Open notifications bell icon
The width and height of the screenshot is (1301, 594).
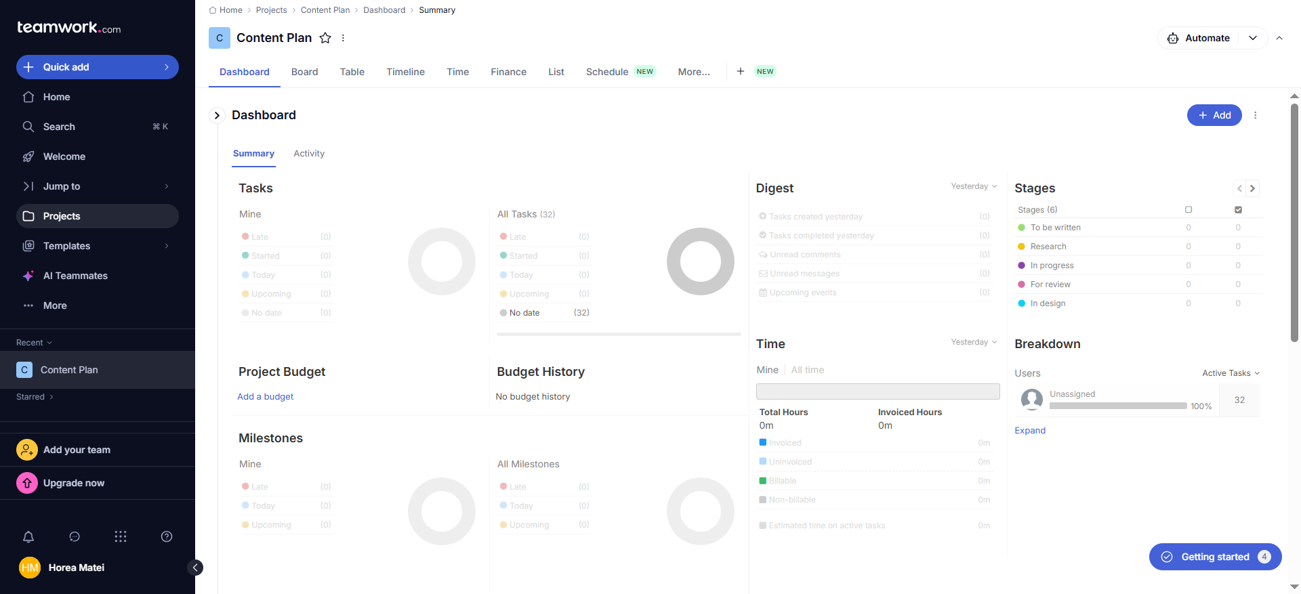point(28,536)
